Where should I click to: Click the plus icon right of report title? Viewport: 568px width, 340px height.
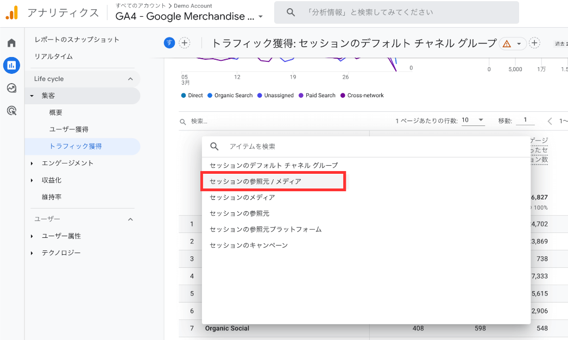coord(534,43)
